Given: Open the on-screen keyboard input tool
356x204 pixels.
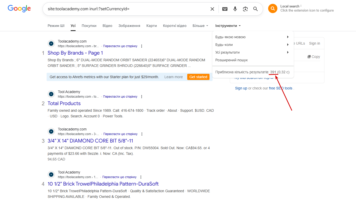Looking at the screenshot, I should pyautogui.click(x=225, y=9).
